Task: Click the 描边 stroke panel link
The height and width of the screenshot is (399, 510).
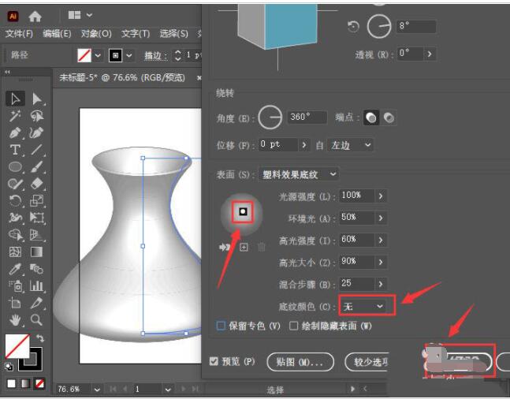Action: tap(155, 56)
